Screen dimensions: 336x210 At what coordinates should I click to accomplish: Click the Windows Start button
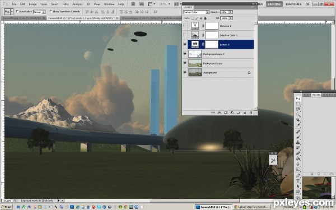click(x=7, y=207)
